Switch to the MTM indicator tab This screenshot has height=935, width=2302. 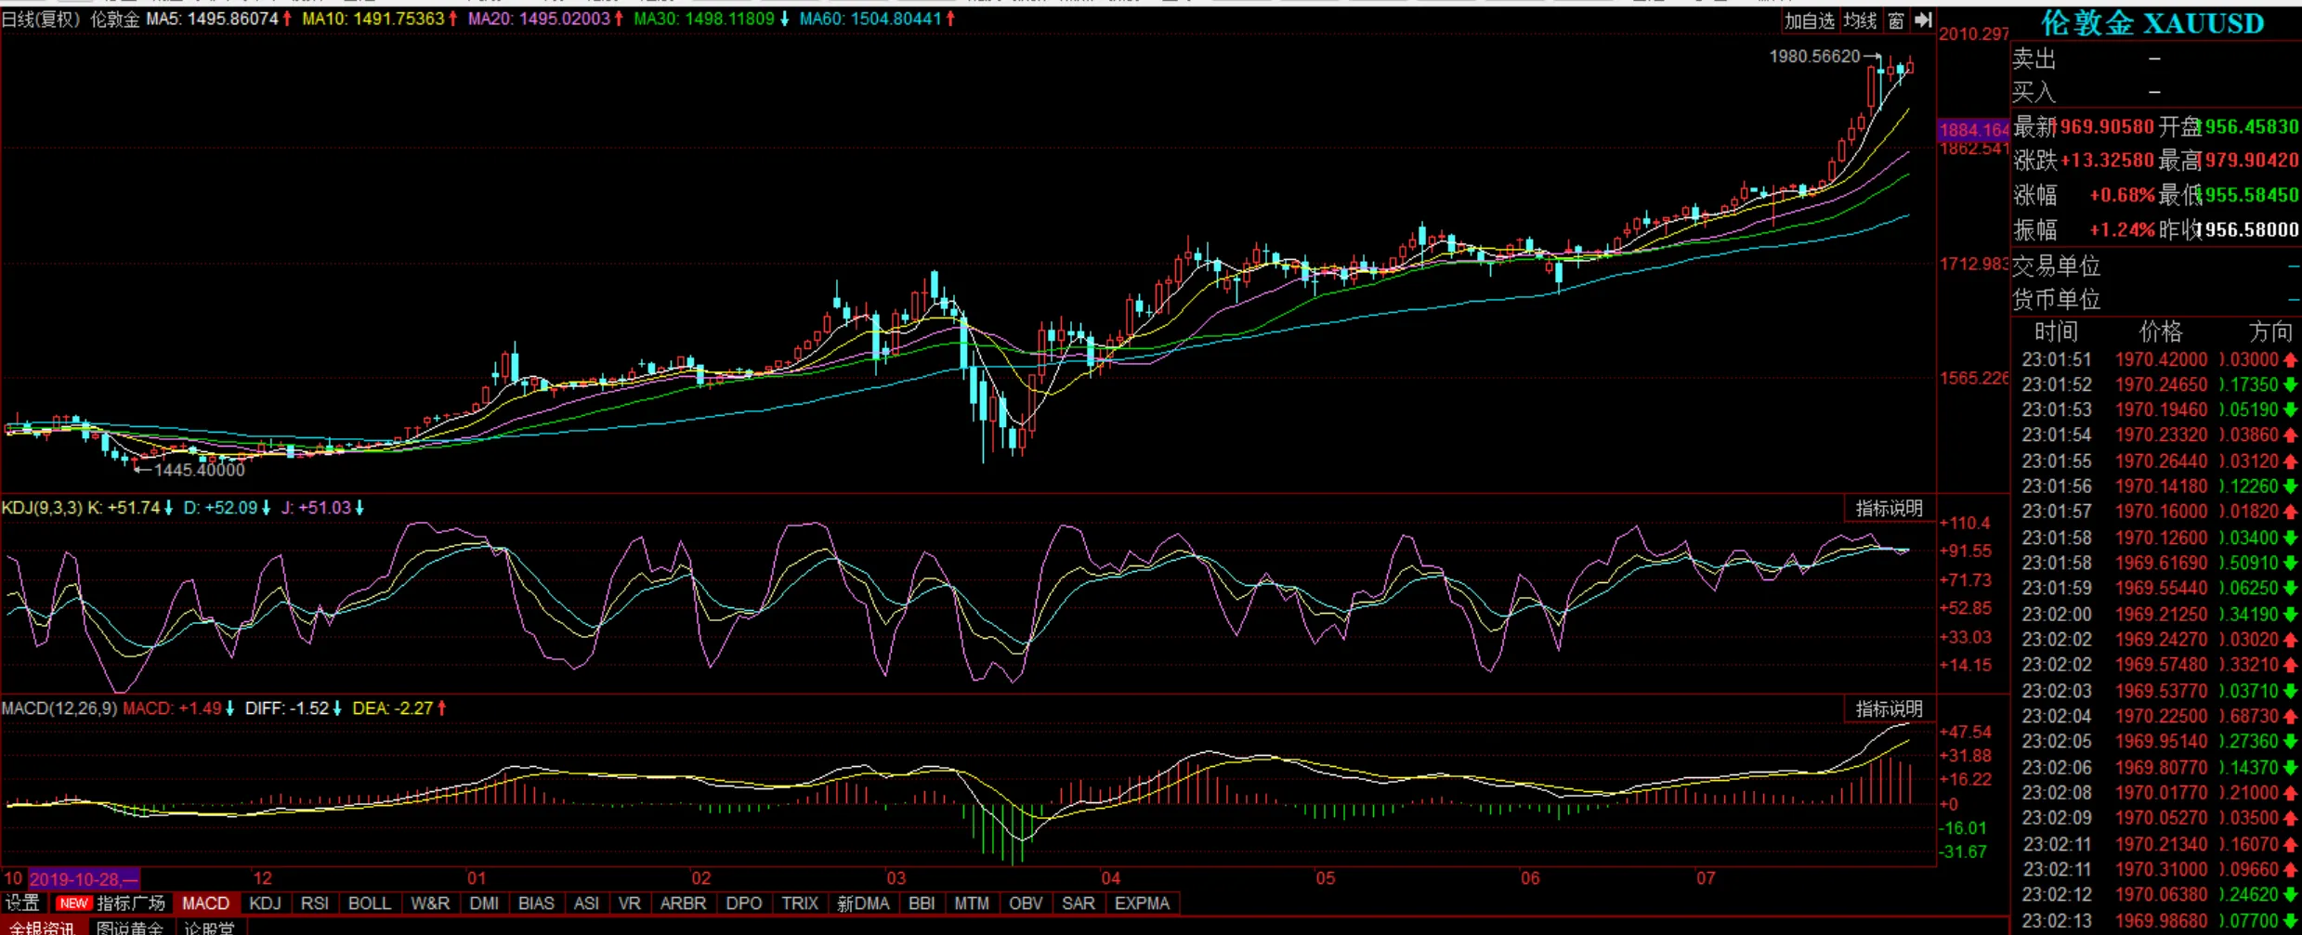(972, 903)
